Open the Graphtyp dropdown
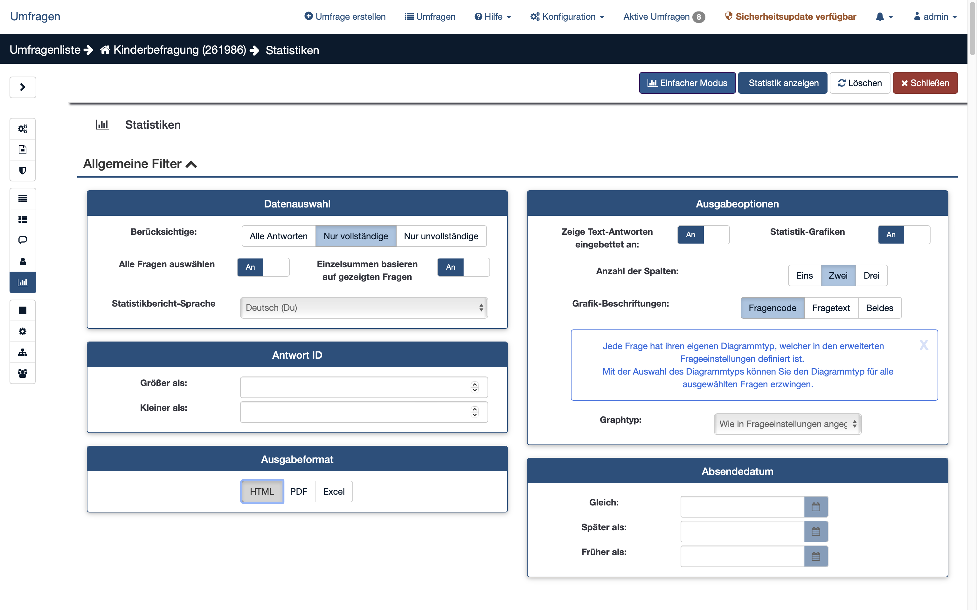This screenshot has height=610, width=977. [787, 424]
